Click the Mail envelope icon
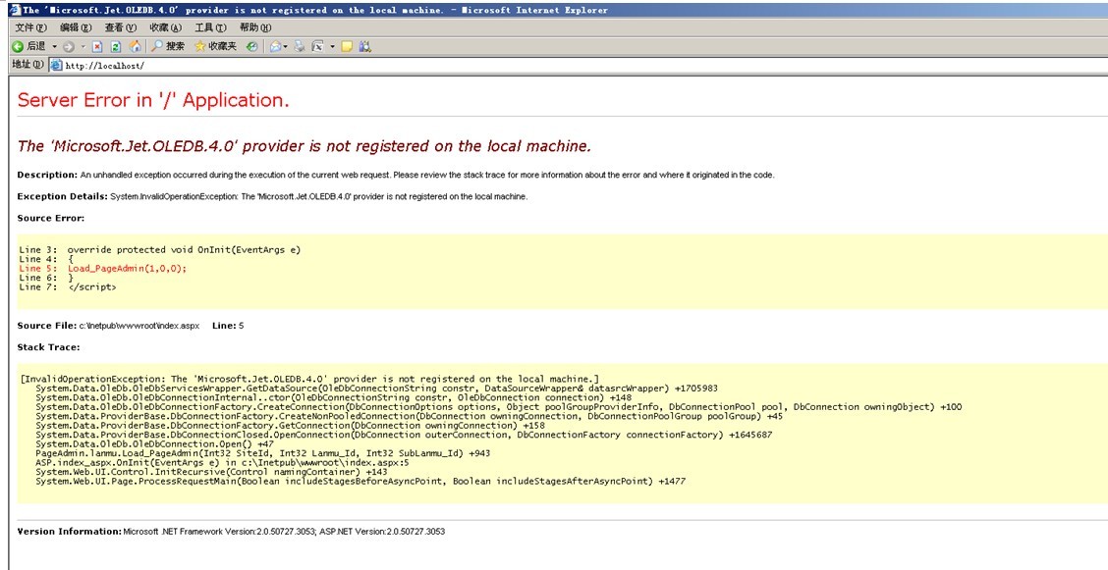The width and height of the screenshot is (1108, 570). point(275,46)
